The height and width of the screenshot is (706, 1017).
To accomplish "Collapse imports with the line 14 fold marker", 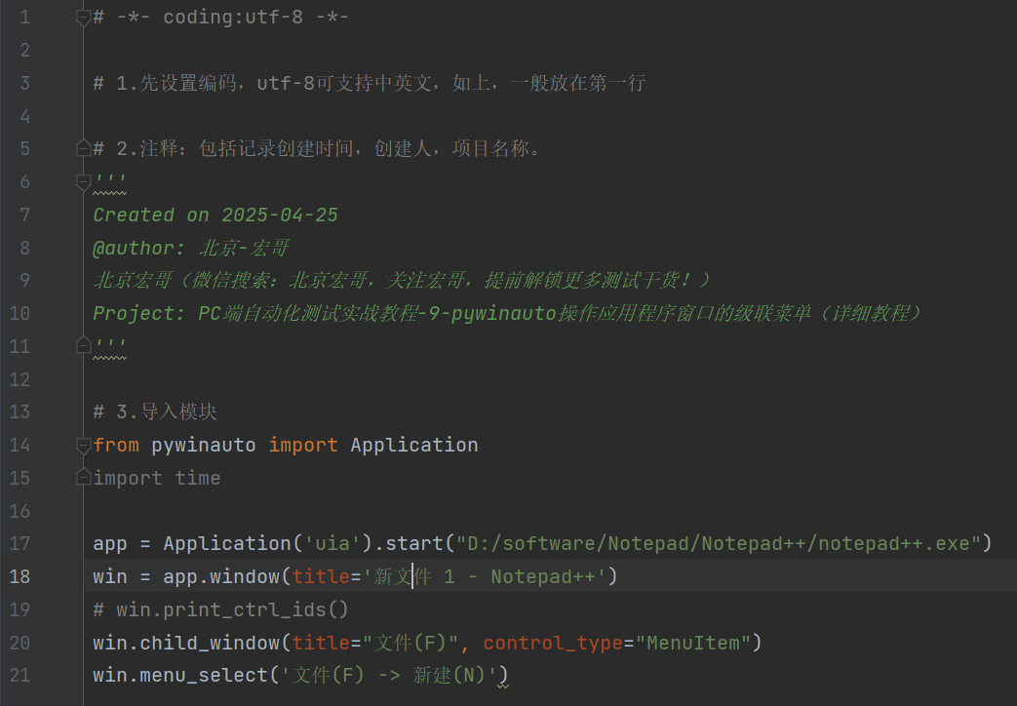I will pyautogui.click(x=84, y=445).
